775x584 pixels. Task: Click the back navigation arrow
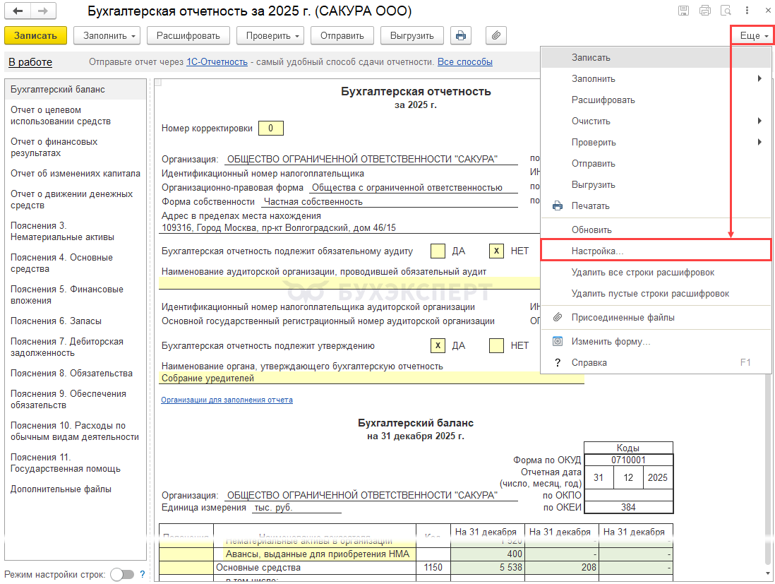point(18,11)
